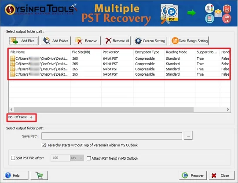This screenshot has height=183, width=238.
Task: Click the envelope mail icon in banner
Action: 218,13
